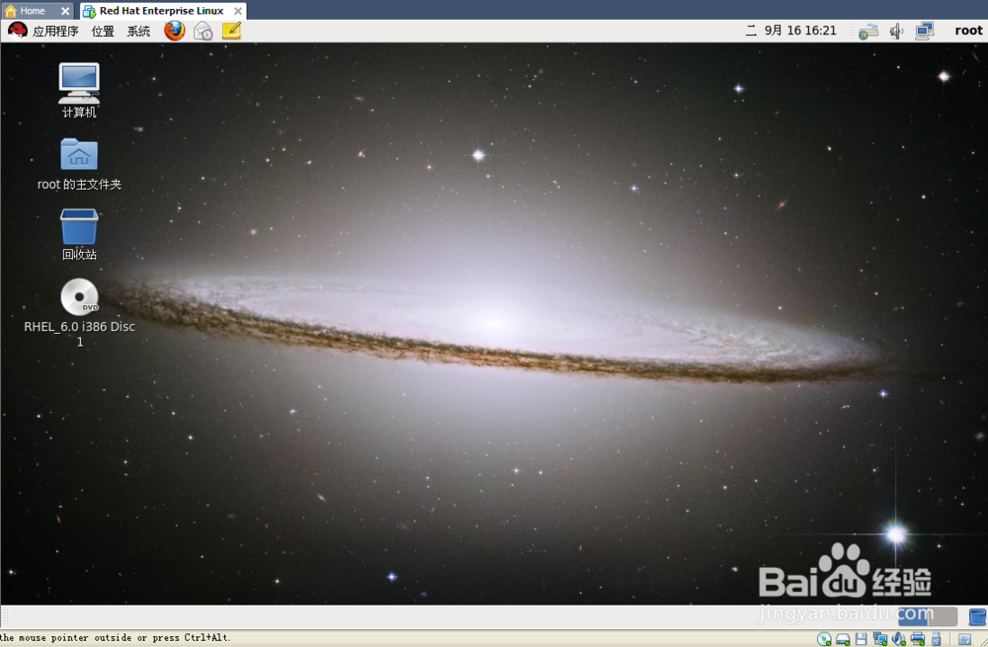Click the keyboard input method tray icon
988x647 pixels.
[x=868, y=31]
